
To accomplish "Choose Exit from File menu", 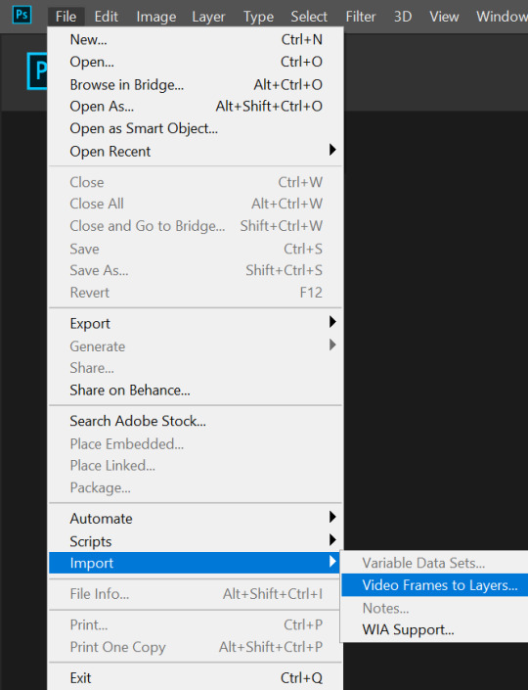I will pyautogui.click(x=196, y=677).
